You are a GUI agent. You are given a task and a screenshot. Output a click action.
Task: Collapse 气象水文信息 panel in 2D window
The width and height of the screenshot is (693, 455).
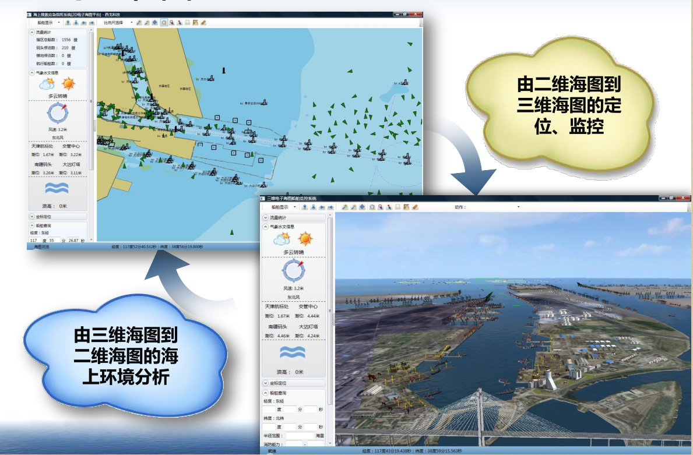32,72
